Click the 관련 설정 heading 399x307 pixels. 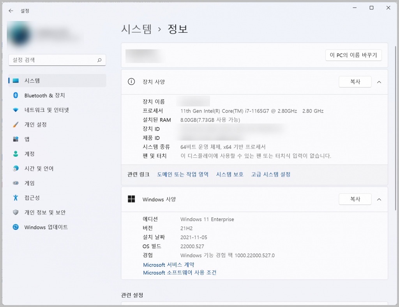coord(132,295)
